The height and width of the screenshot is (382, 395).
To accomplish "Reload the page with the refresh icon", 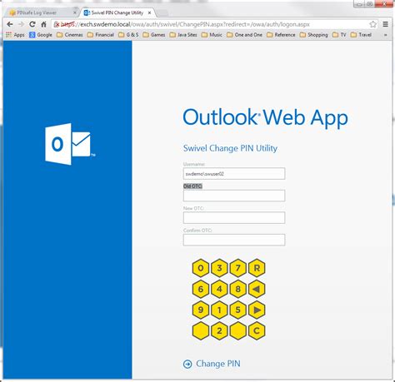I will pyautogui.click(x=32, y=24).
